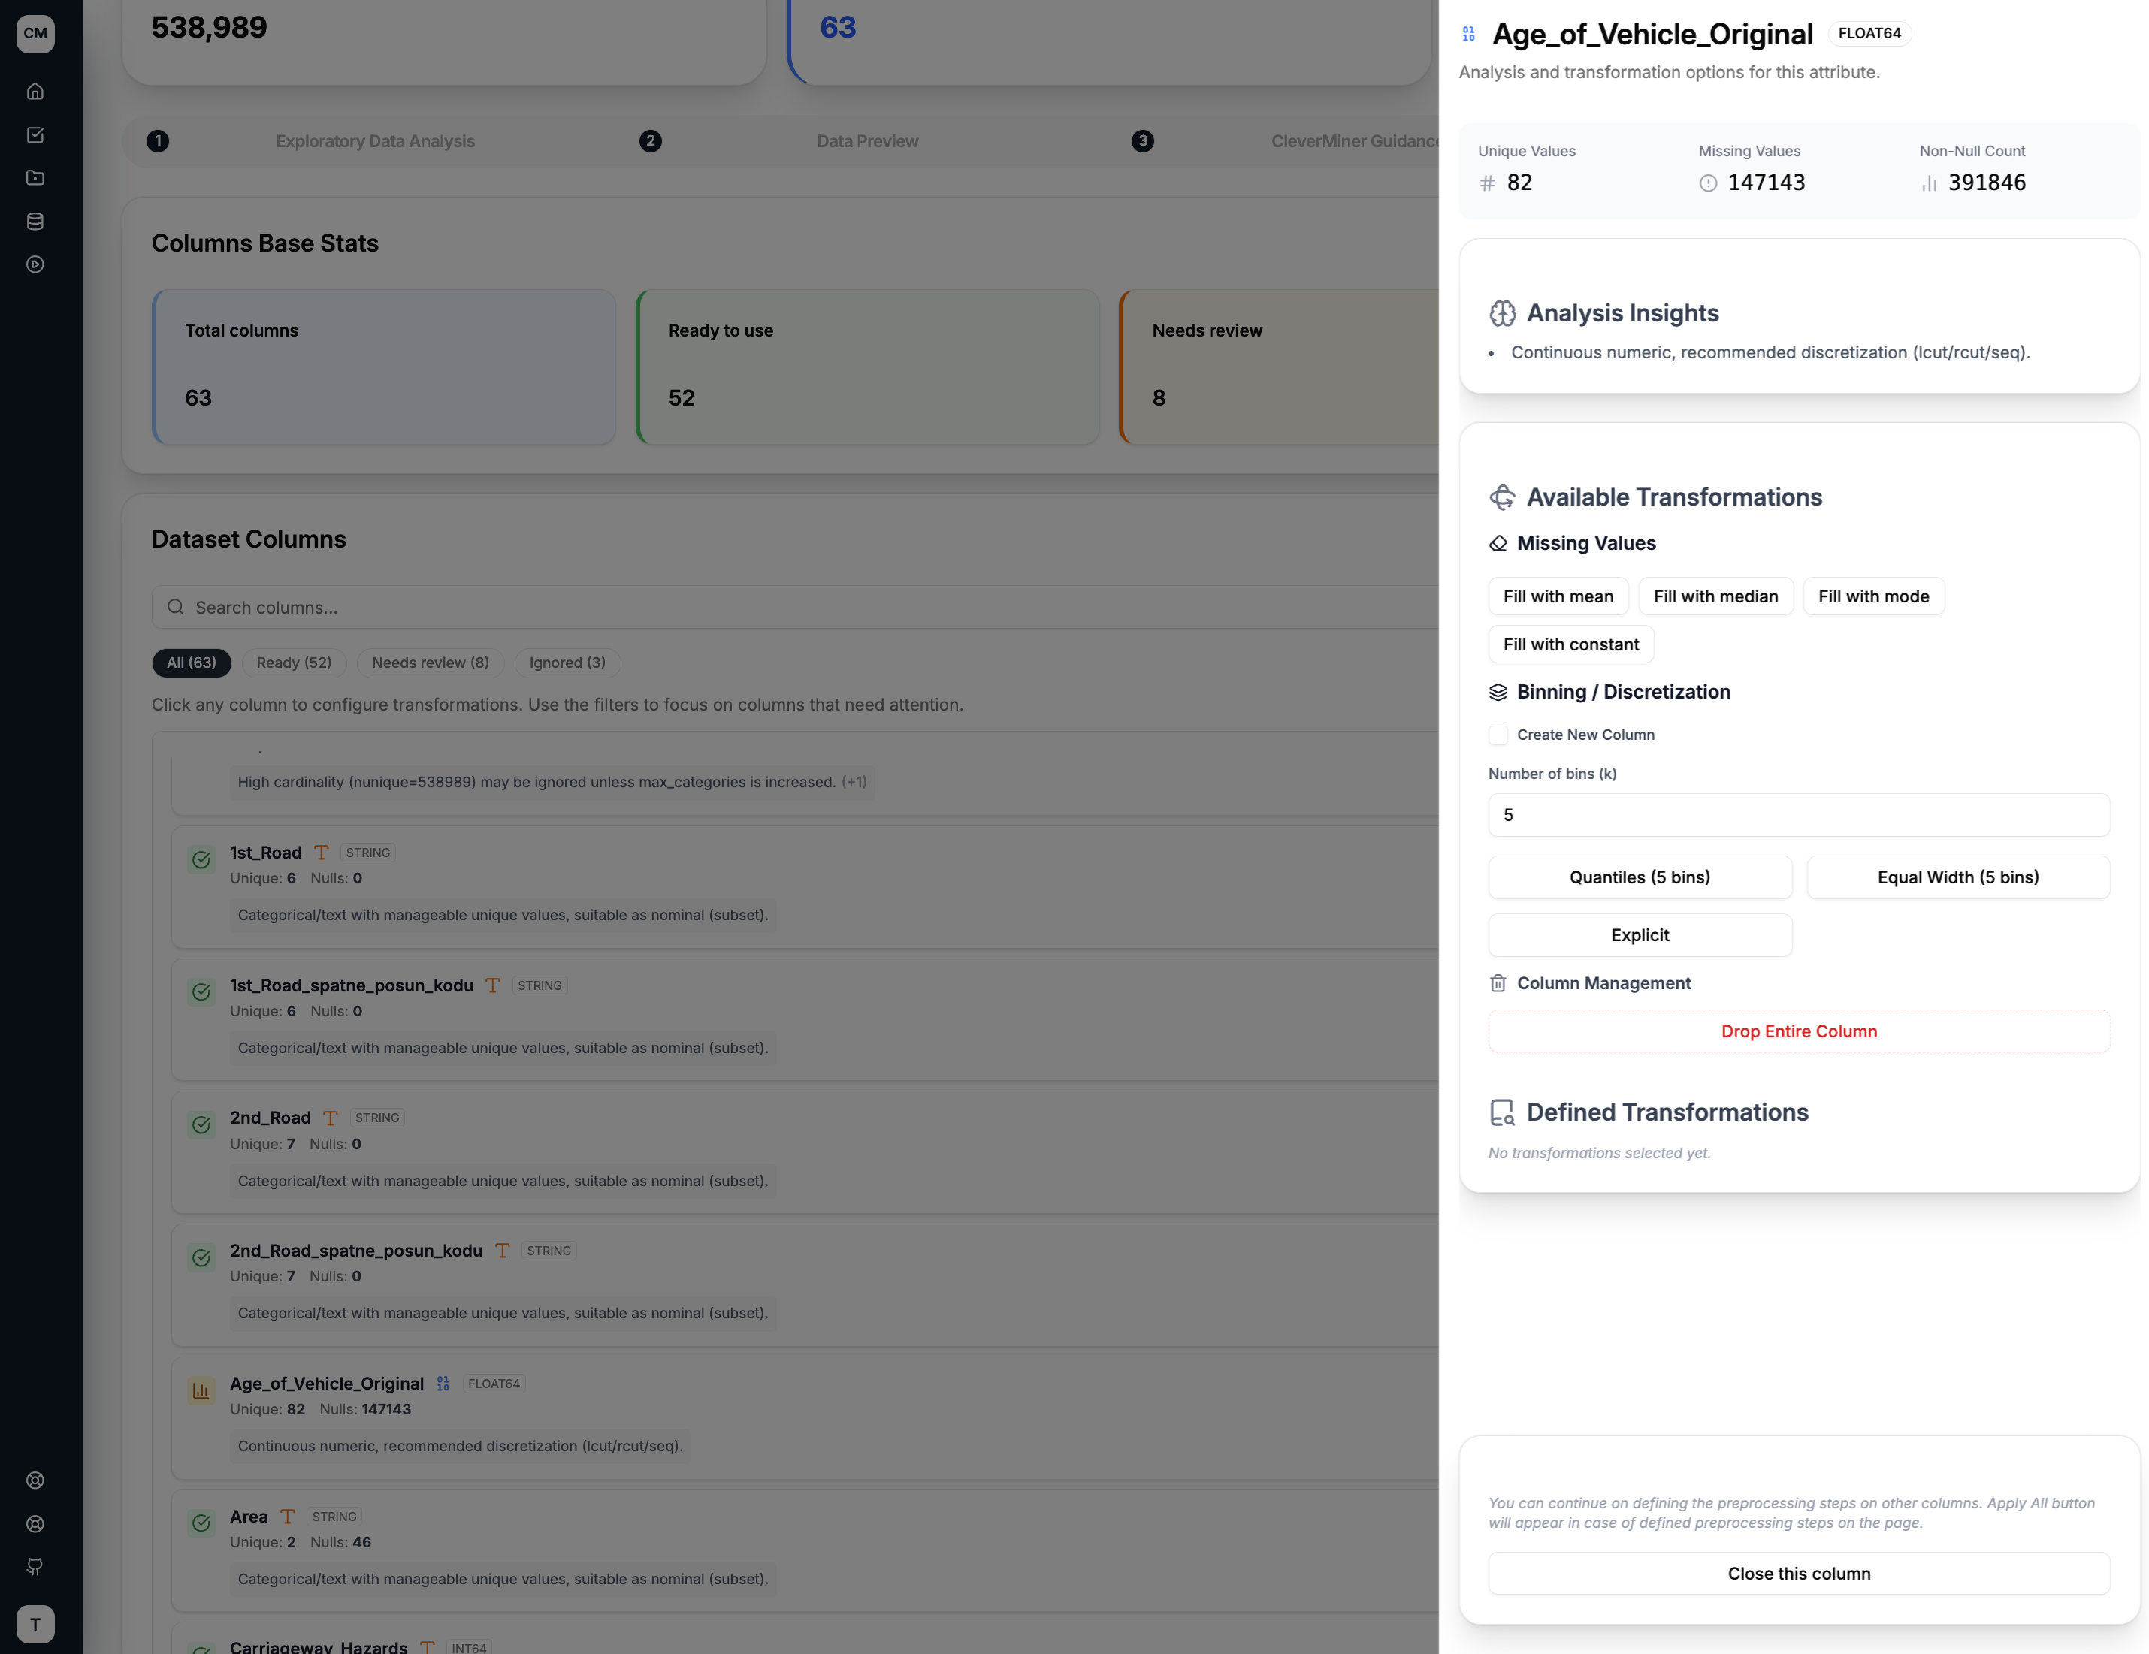Viewport: 2149px width, 1654px height.
Task: Click the GitHub icon in sidebar
Action: pyautogui.click(x=35, y=1566)
